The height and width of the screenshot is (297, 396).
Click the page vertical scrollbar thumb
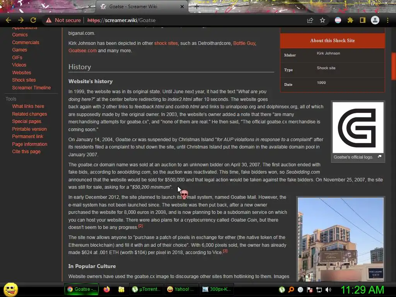tap(393, 66)
